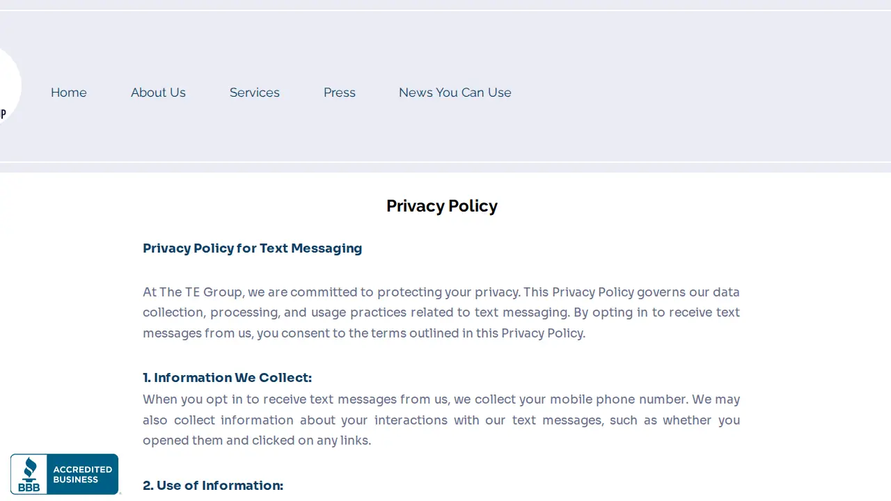Click the BBB Accredited Business badge
This screenshot has height=501, width=891.
pyautogui.click(x=65, y=474)
